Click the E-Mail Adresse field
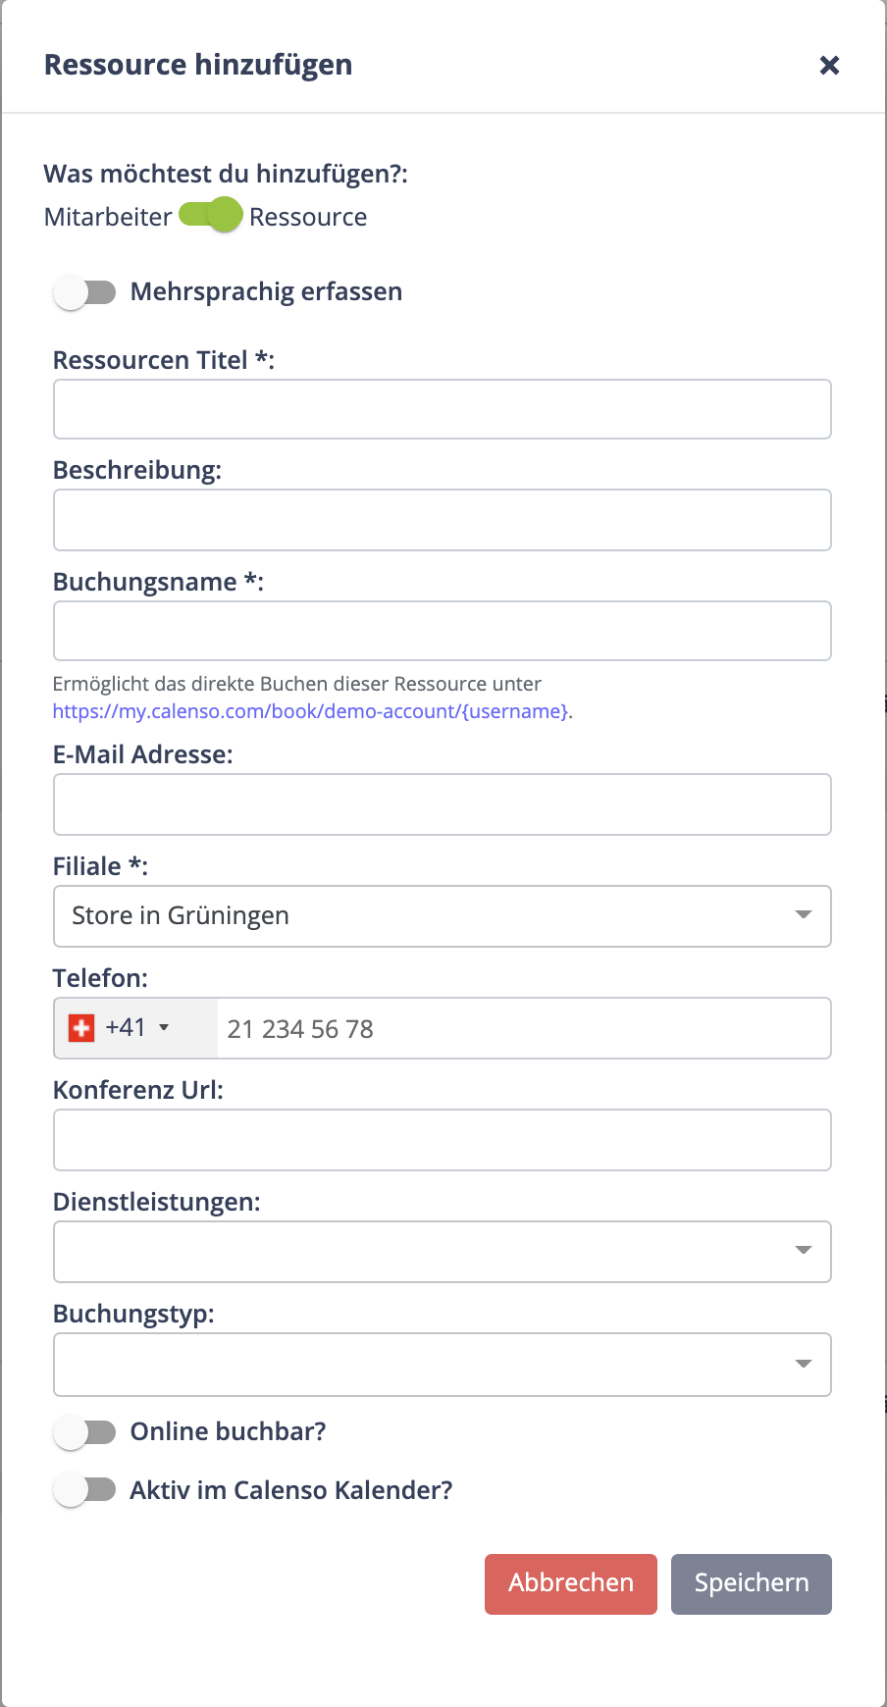Image resolution: width=887 pixels, height=1707 pixels. coord(443,804)
